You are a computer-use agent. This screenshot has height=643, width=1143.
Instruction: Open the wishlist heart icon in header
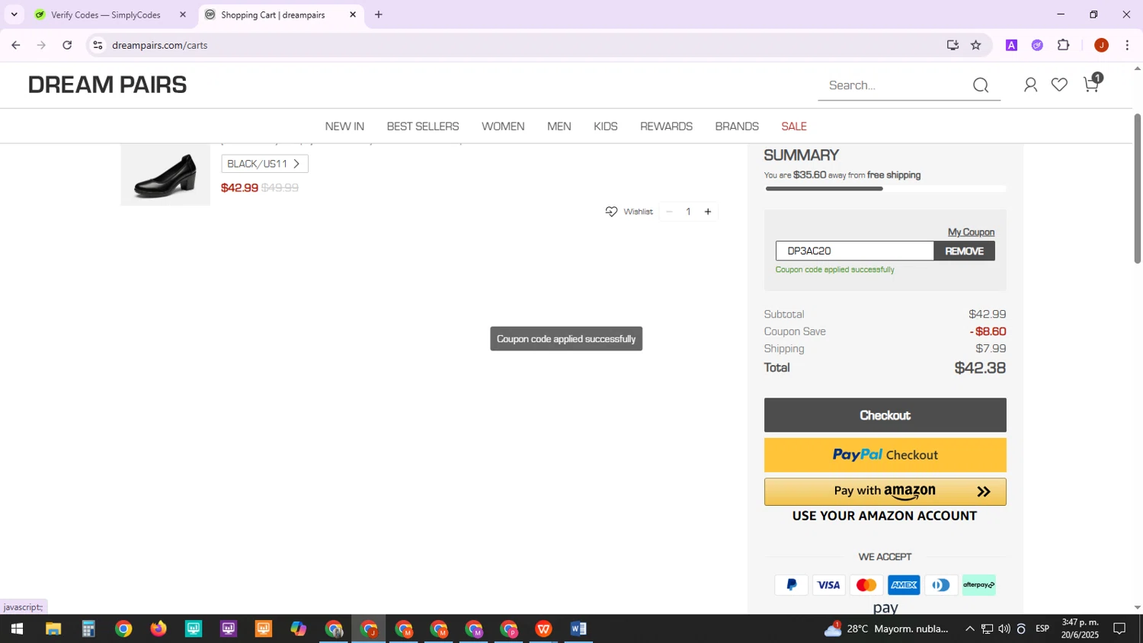point(1059,85)
